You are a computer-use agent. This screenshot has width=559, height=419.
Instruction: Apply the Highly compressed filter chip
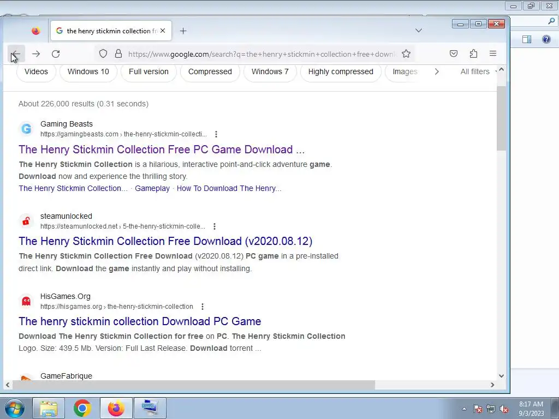[x=341, y=71]
